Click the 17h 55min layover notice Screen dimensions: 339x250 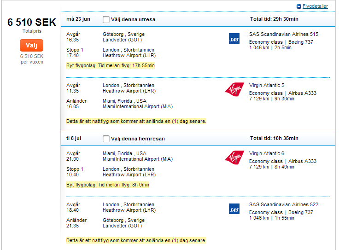[111, 65]
